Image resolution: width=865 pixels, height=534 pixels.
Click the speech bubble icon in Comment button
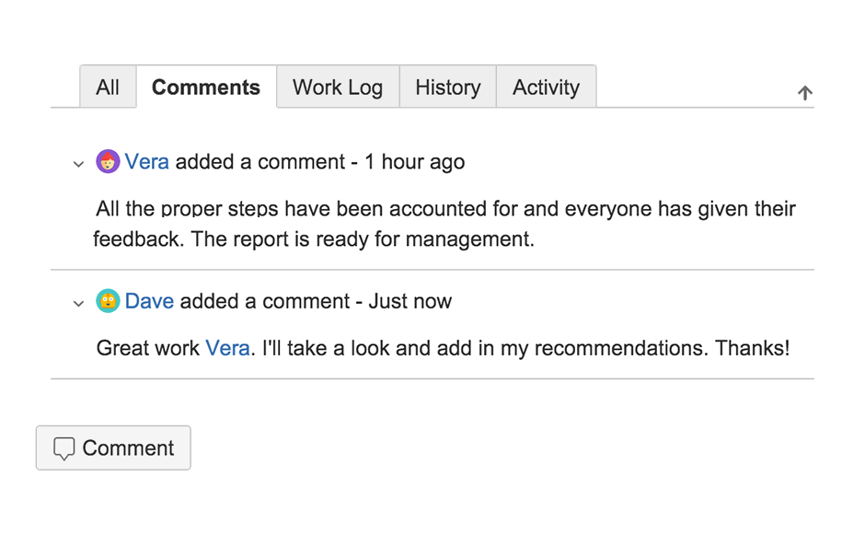(x=63, y=449)
